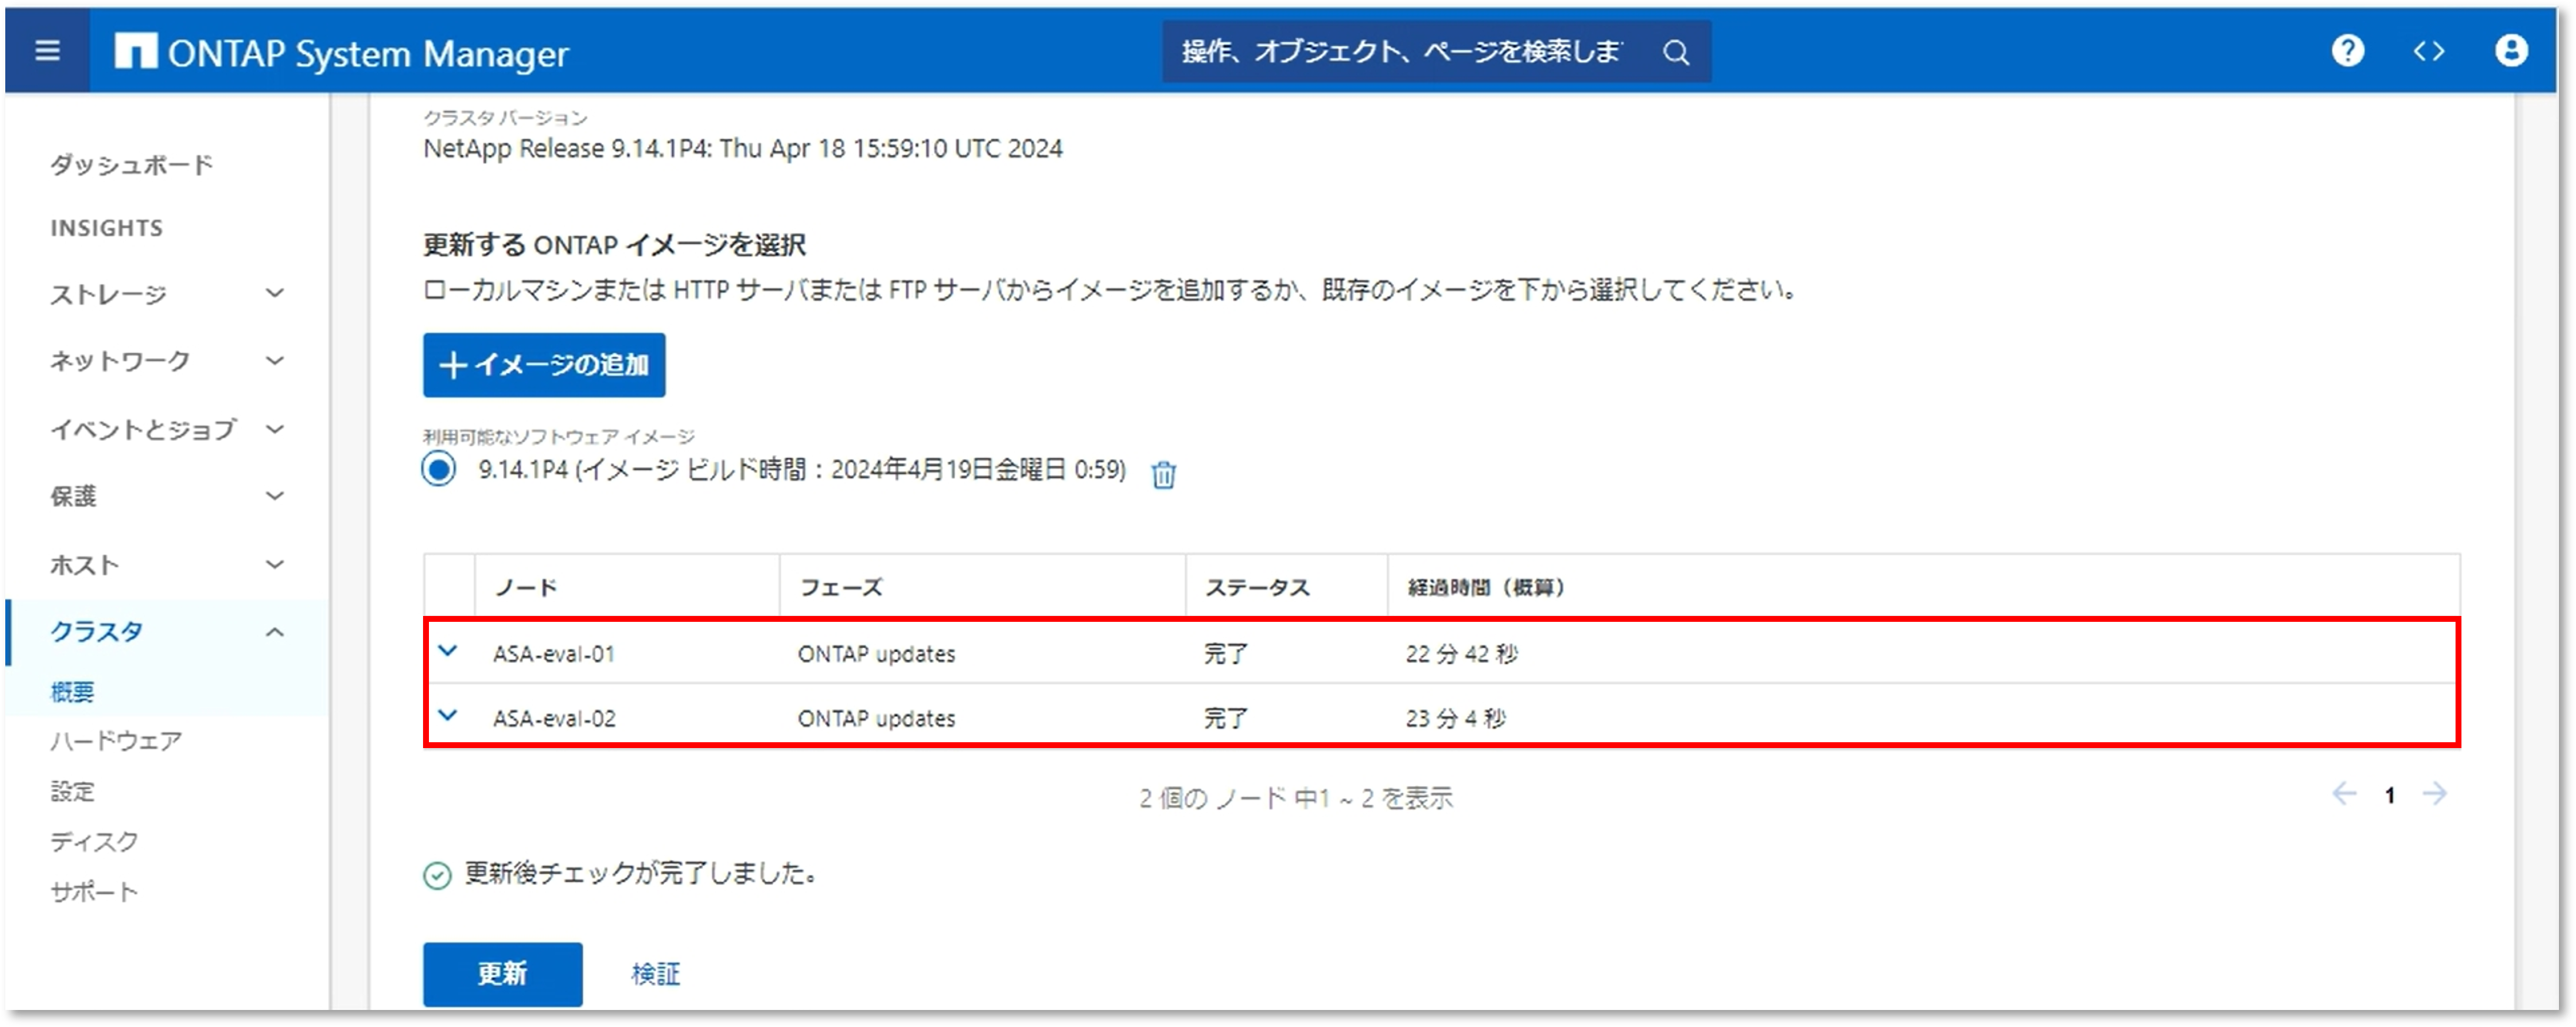Open サポート under クラスタ

94,891
